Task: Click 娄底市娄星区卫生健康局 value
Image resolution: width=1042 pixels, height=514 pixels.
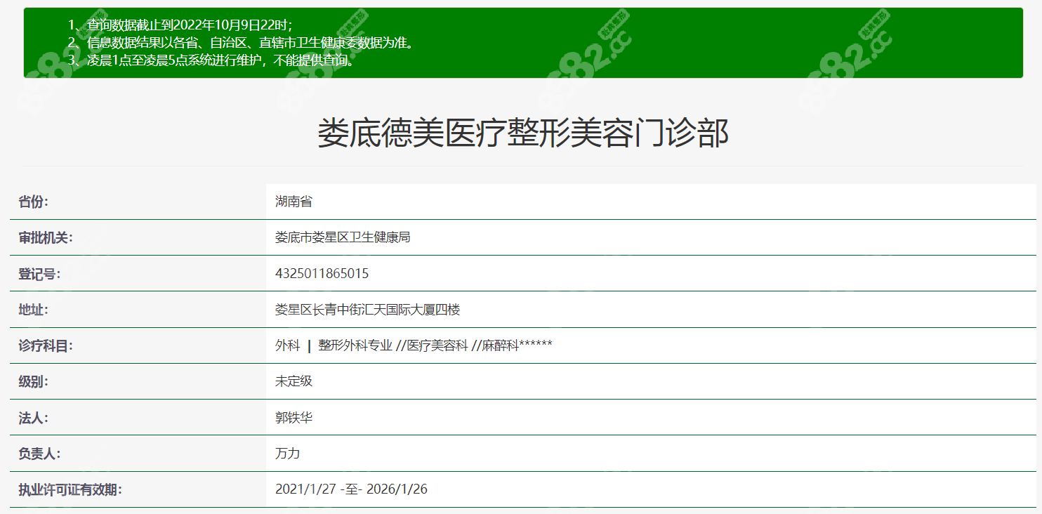Action: [343, 237]
